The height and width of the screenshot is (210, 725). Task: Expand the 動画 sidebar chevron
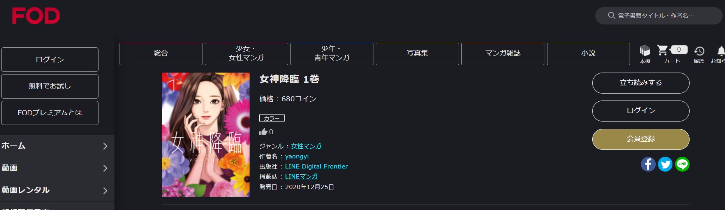pyautogui.click(x=105, y=168)
